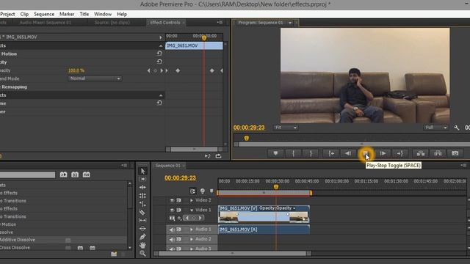This screenshot has height=264, width=470.
Task: Mute Audio 2 track output speaker
Action: tap(172, 240)
